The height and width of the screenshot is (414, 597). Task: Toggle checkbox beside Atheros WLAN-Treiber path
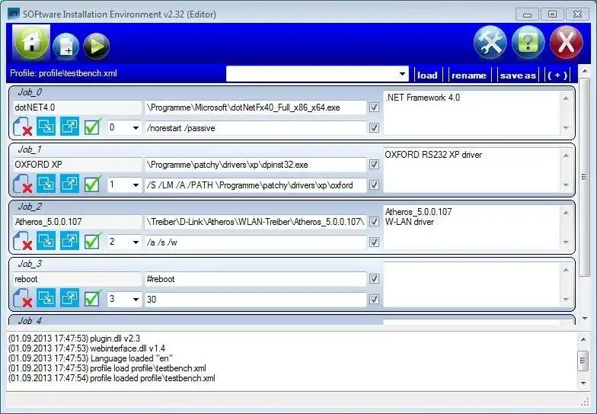[375, 221]
